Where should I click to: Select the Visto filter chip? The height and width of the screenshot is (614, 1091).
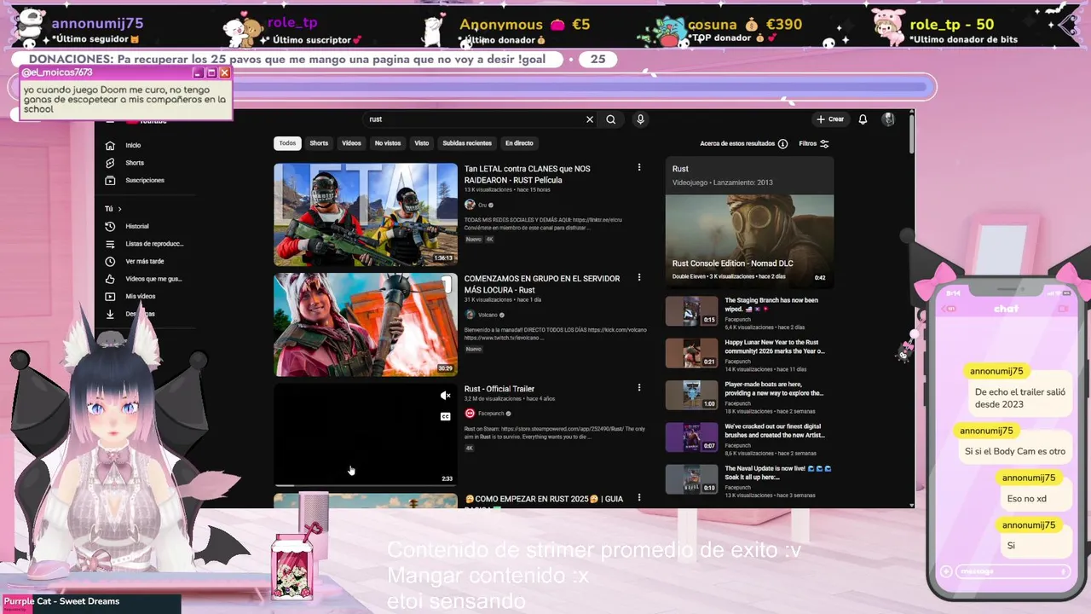coord(422,143)
